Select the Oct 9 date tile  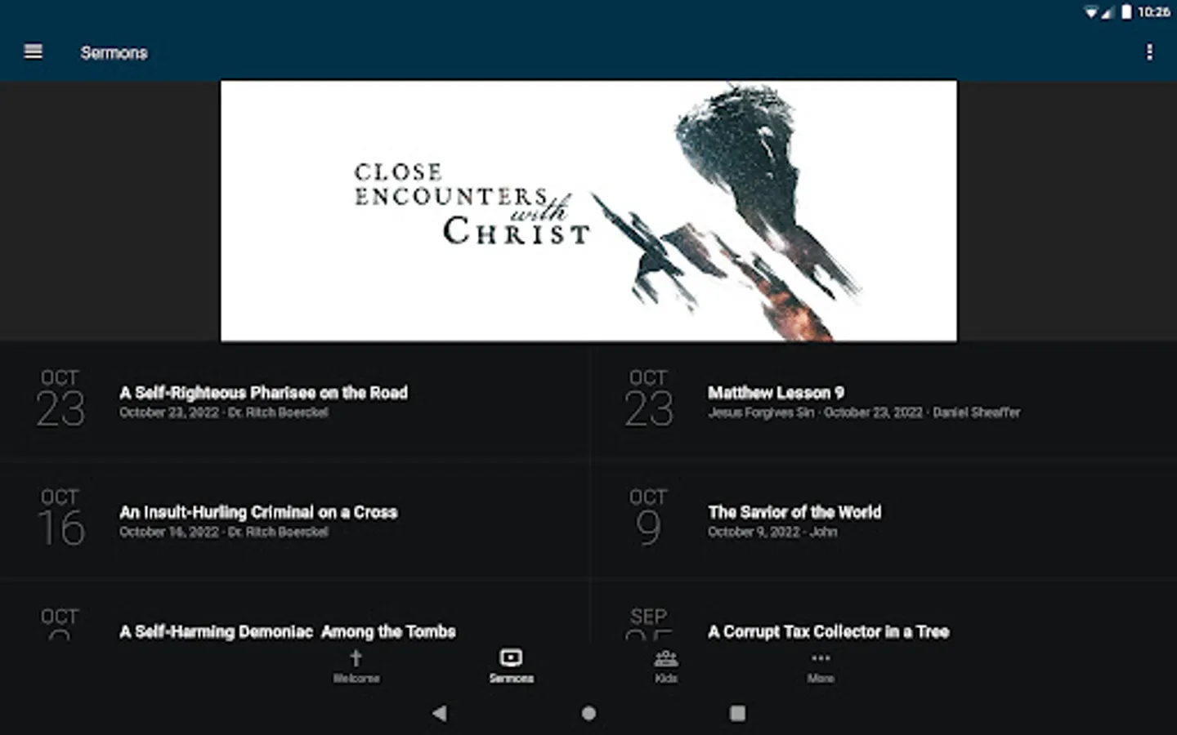pos(648,518)
